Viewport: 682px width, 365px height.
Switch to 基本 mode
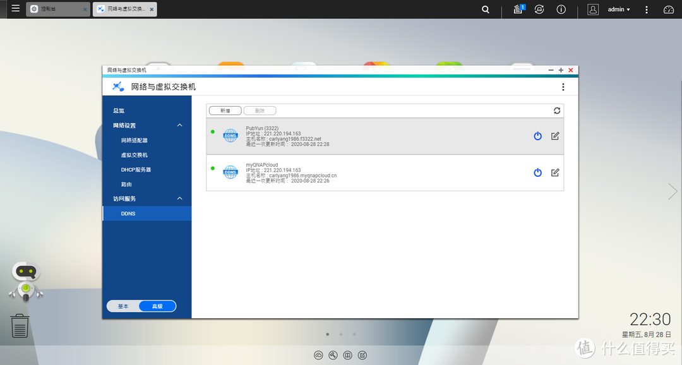pyautogui.click(x=123, y=306)
